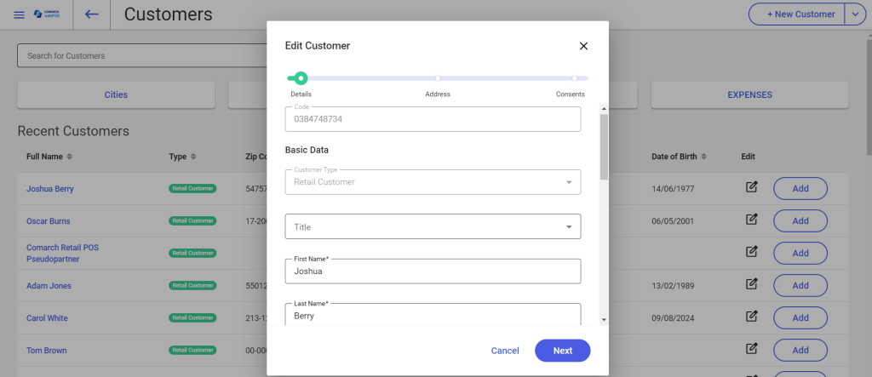Add Comarch Retail POS Pseudopartner
This screenshot has height=377, width=872.
[x=800, y=253]
